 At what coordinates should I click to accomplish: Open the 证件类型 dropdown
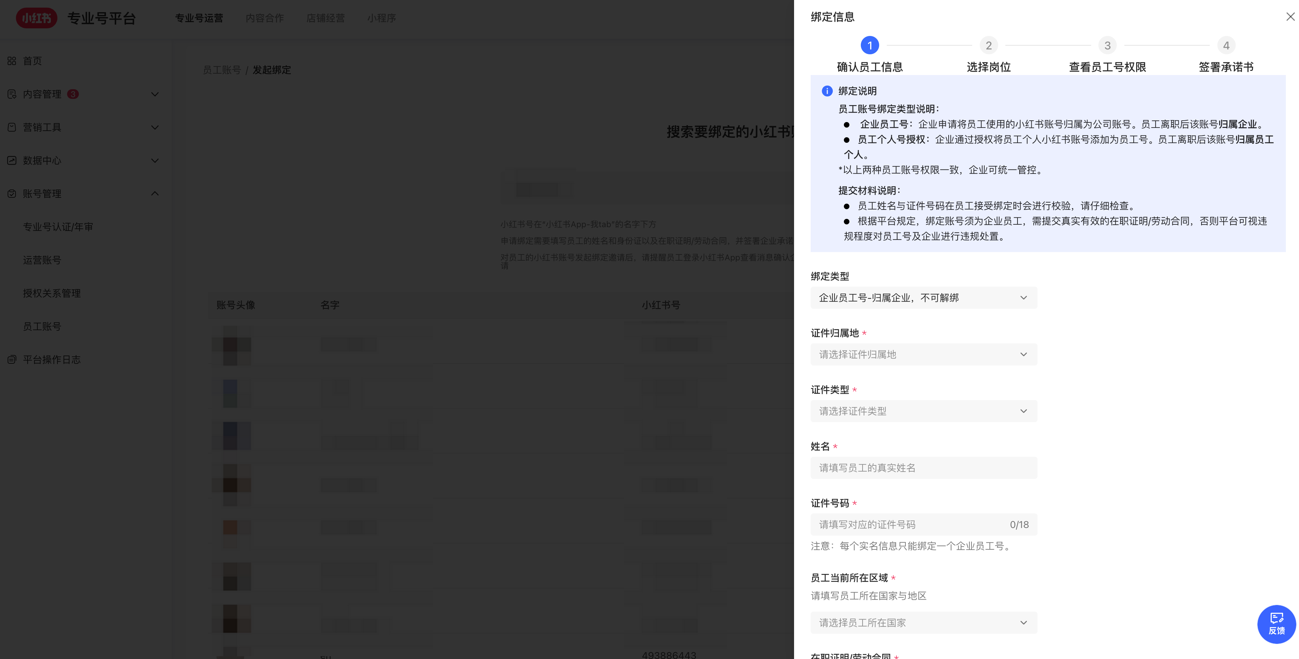click(923, 411)
